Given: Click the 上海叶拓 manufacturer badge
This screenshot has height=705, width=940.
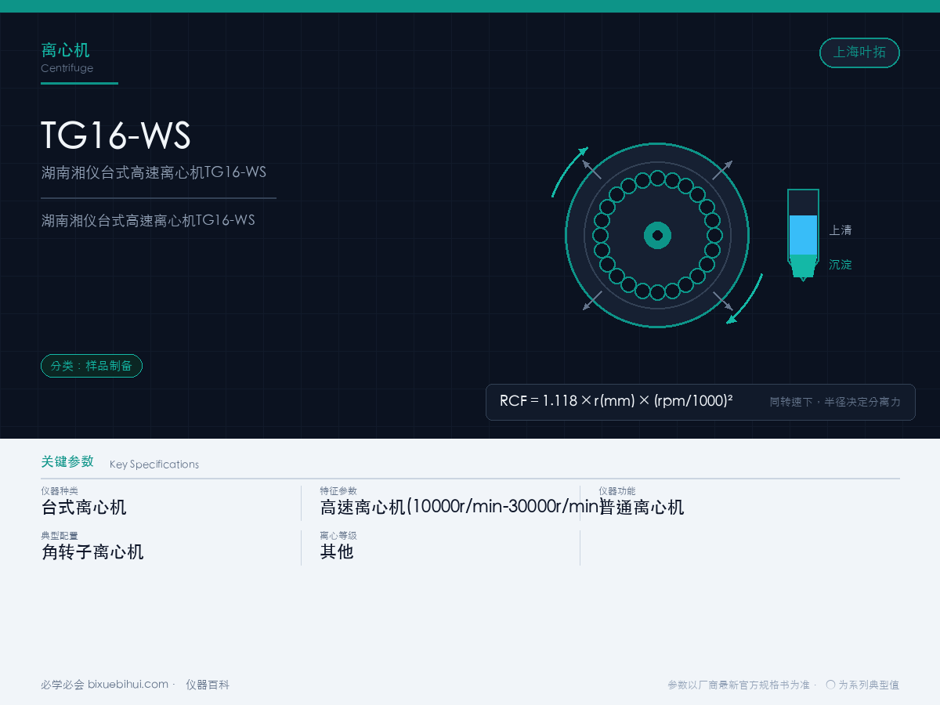Looking at the screenshot, I should pos(859,52).
